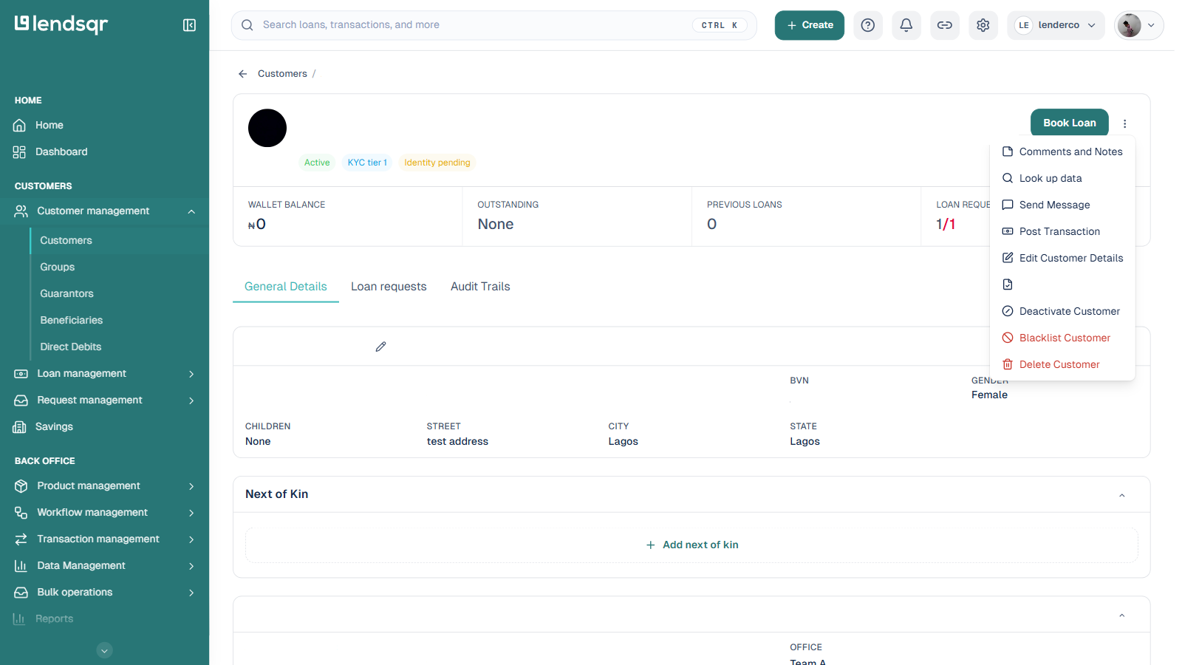Click the Book Loan button
This screenshot has width=1182, height=665.
[1070, 123]
